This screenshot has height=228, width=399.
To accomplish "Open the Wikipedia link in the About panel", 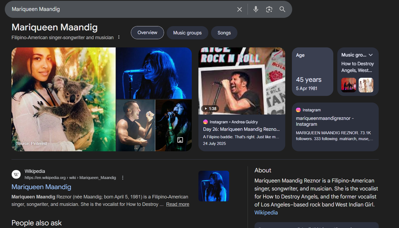I will click(266, 213).
